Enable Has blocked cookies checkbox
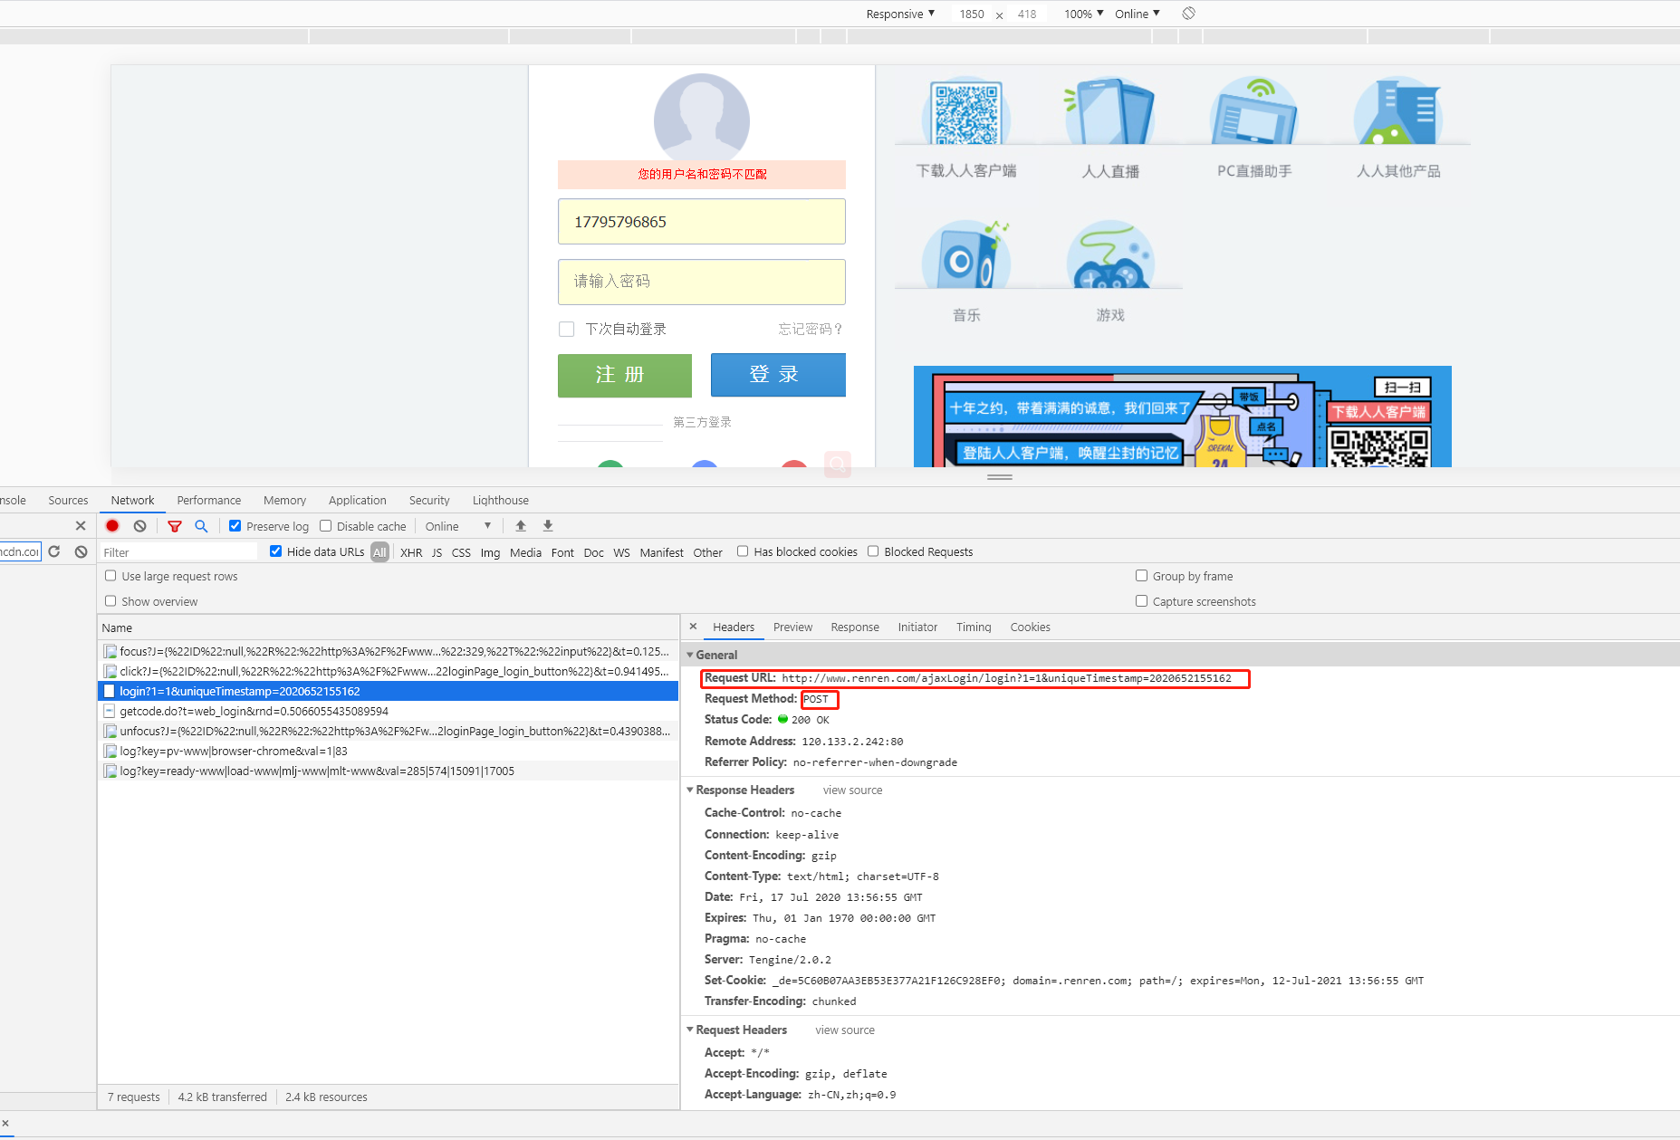Viewport: 1680px width, 1140px height. [743, 551]
